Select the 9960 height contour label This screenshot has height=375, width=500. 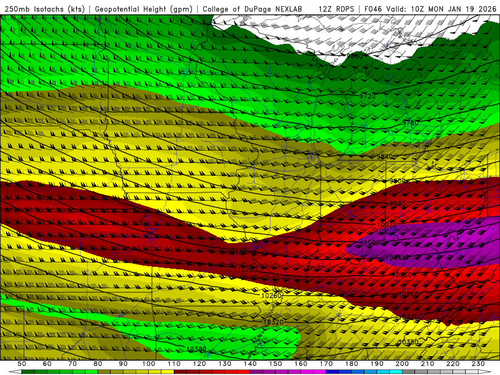click(397, 204)
